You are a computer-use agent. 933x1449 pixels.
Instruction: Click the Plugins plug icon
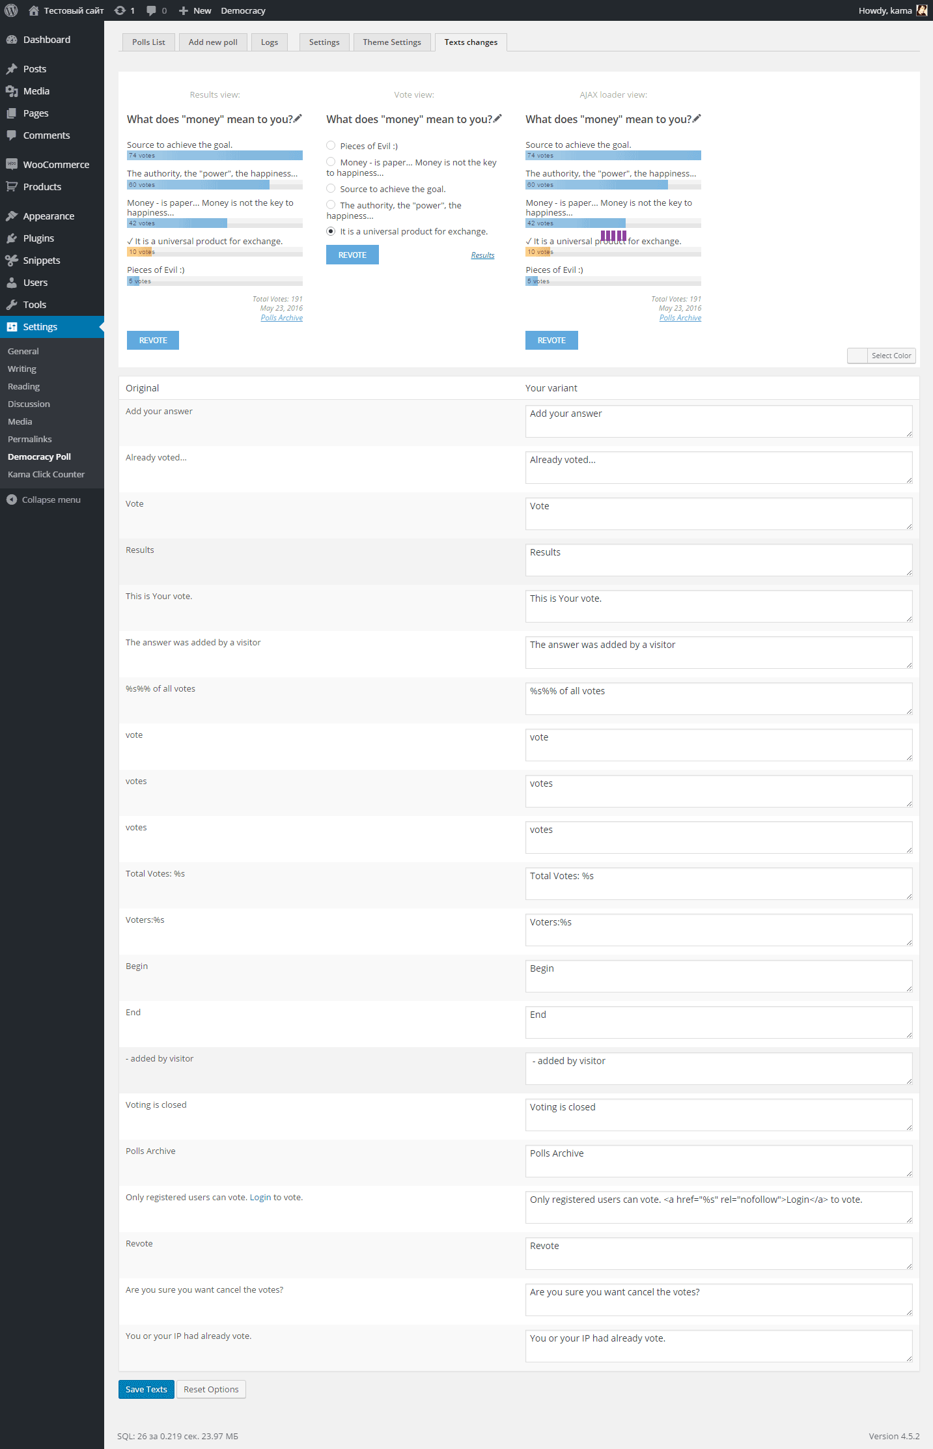(12, 238)
